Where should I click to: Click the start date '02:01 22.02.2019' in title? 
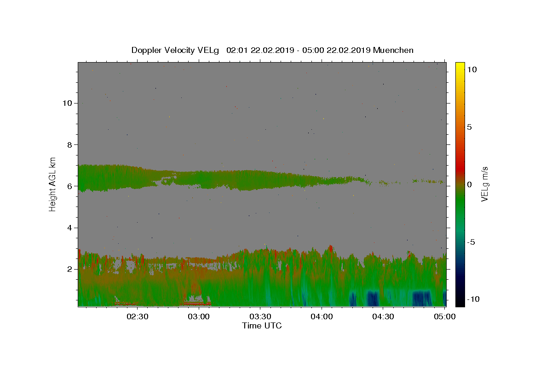260,50
